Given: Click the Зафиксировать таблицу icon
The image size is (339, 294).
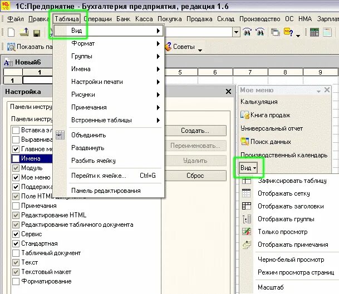Looking at the screenshot, I should click(247, 181).
